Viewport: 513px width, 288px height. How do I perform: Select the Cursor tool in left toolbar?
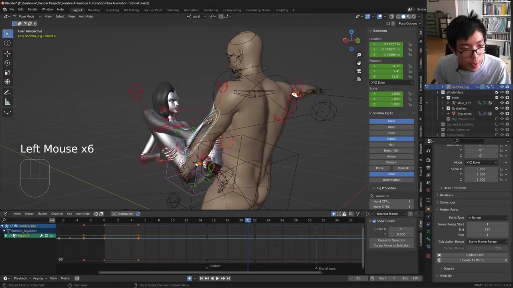click(x=7, y=43)
